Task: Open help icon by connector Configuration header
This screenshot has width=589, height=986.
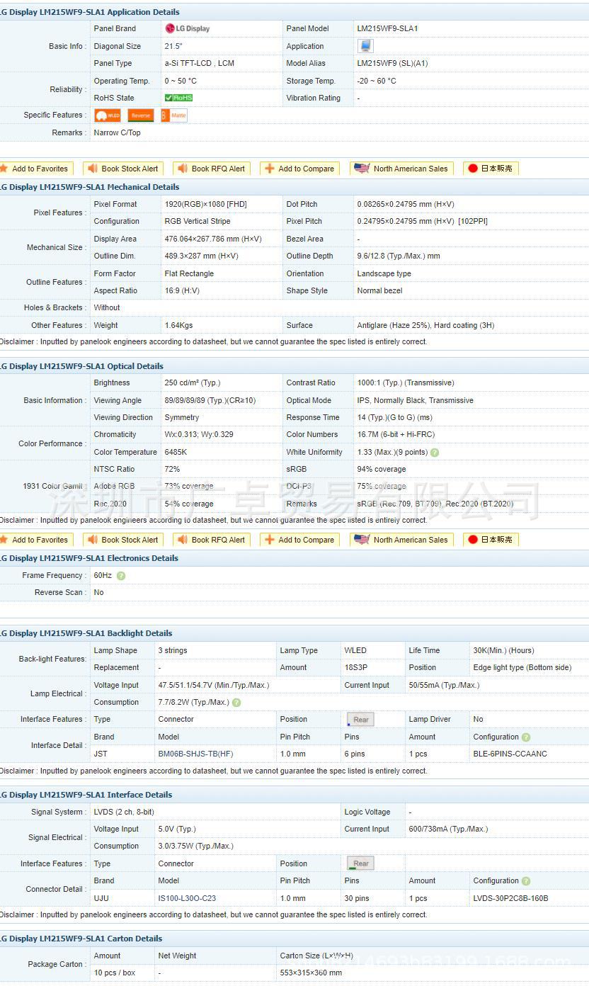Action: coord(526,881)
